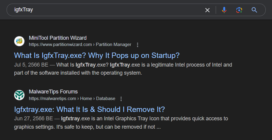272x140 pixels.
Task: Click the Home › Database breadcrumb
Action: 98,99
